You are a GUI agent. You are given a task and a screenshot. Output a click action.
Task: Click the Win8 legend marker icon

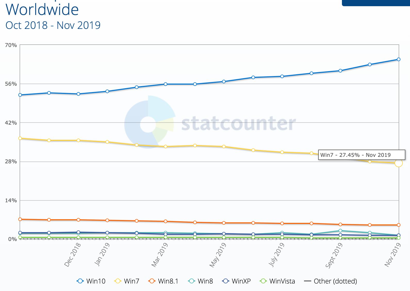point(192,281)
